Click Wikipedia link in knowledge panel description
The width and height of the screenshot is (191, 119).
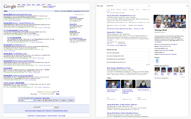(x=159, y=42)
